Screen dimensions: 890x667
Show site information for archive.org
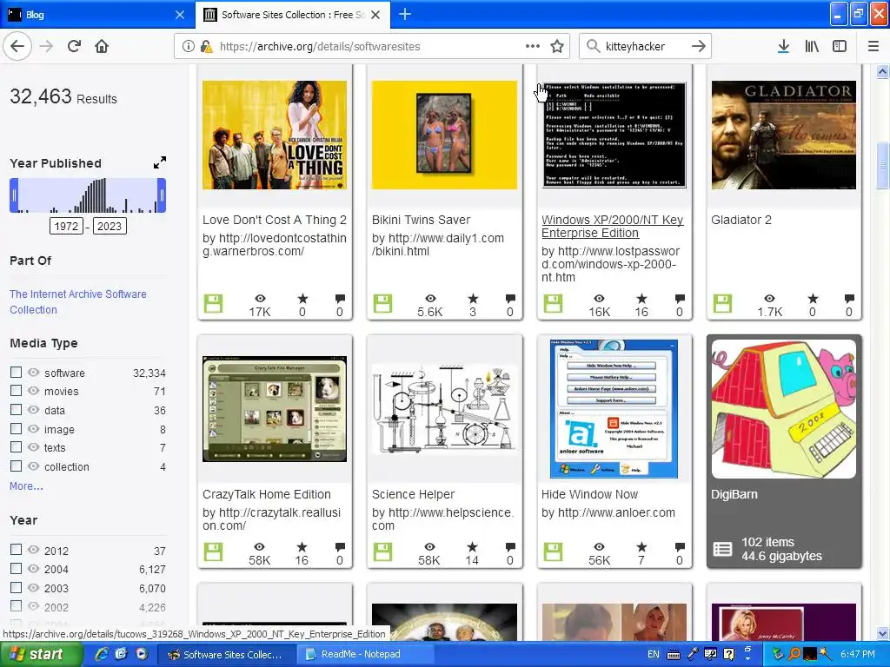coord(188,46)
